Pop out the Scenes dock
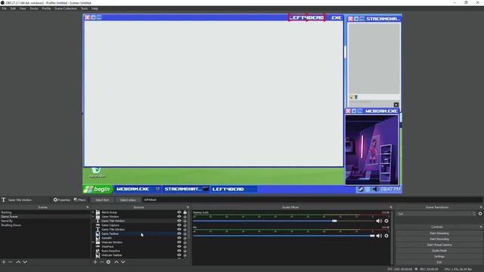The height and width of the screenshot is (272, 484). [x=88, y=207]
